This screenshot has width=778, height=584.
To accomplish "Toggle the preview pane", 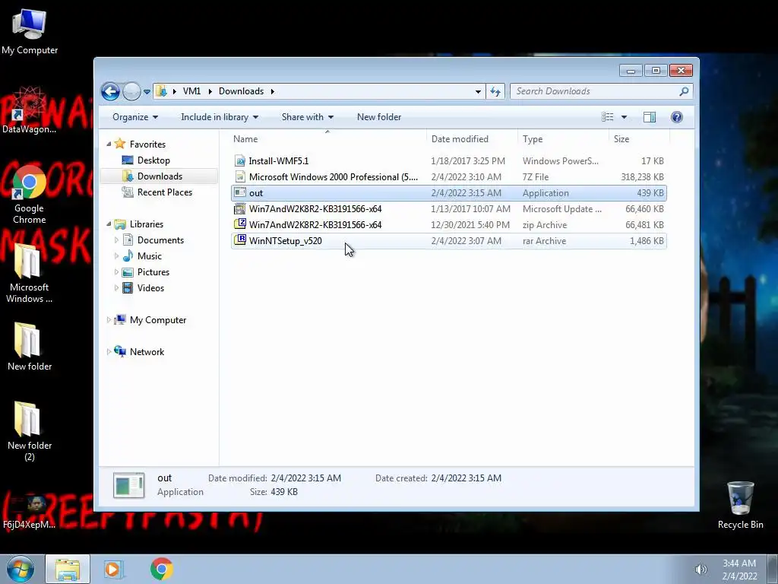I will 650,117.
